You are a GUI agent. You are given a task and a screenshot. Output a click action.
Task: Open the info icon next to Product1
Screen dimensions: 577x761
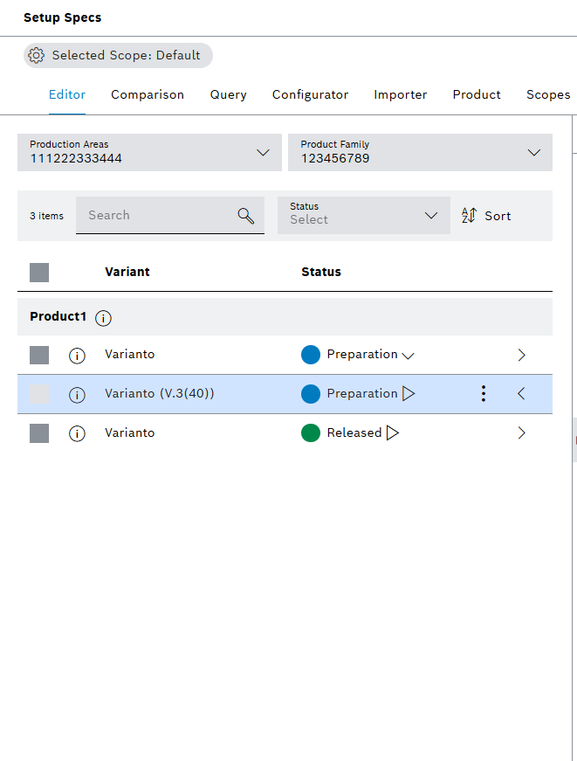(103, 318)
